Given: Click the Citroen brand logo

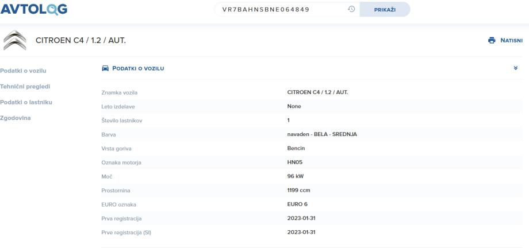Looking at the screenshot, I should [16, 40].
